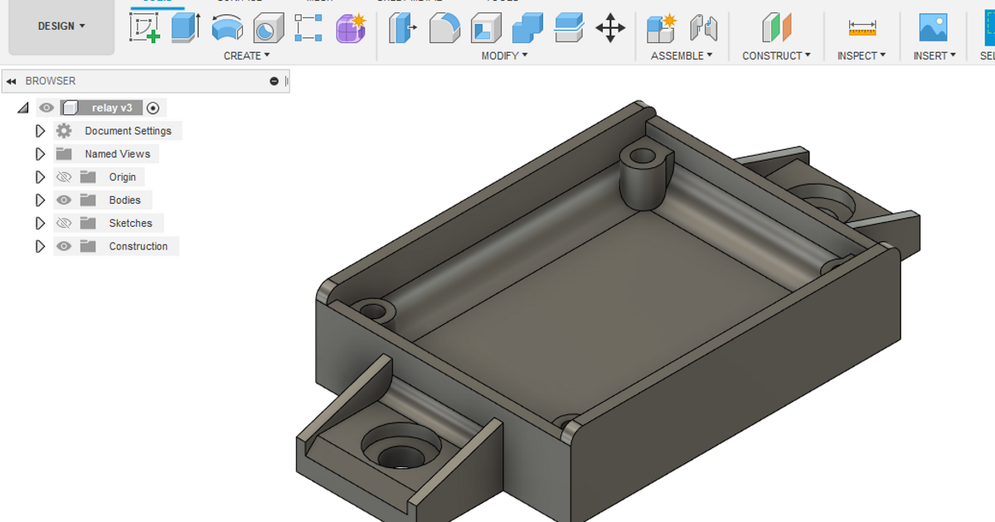This screenshot has height=522, width=995.
Task: Activate the Move/Copy tool
Action: click(x=610, y=27)
